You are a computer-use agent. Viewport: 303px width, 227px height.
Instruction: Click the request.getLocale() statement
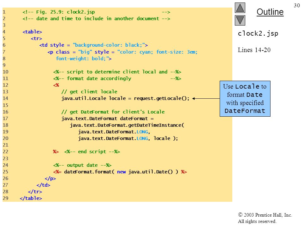[x=125, y=98]
